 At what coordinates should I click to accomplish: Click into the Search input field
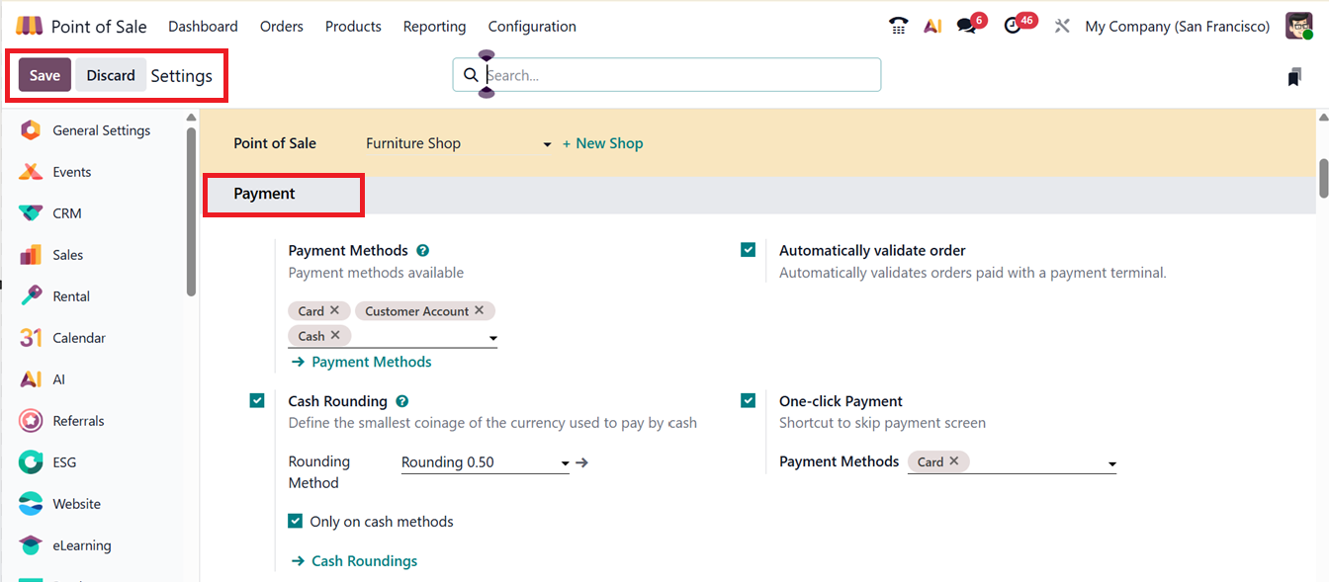(x=680, y=75)
